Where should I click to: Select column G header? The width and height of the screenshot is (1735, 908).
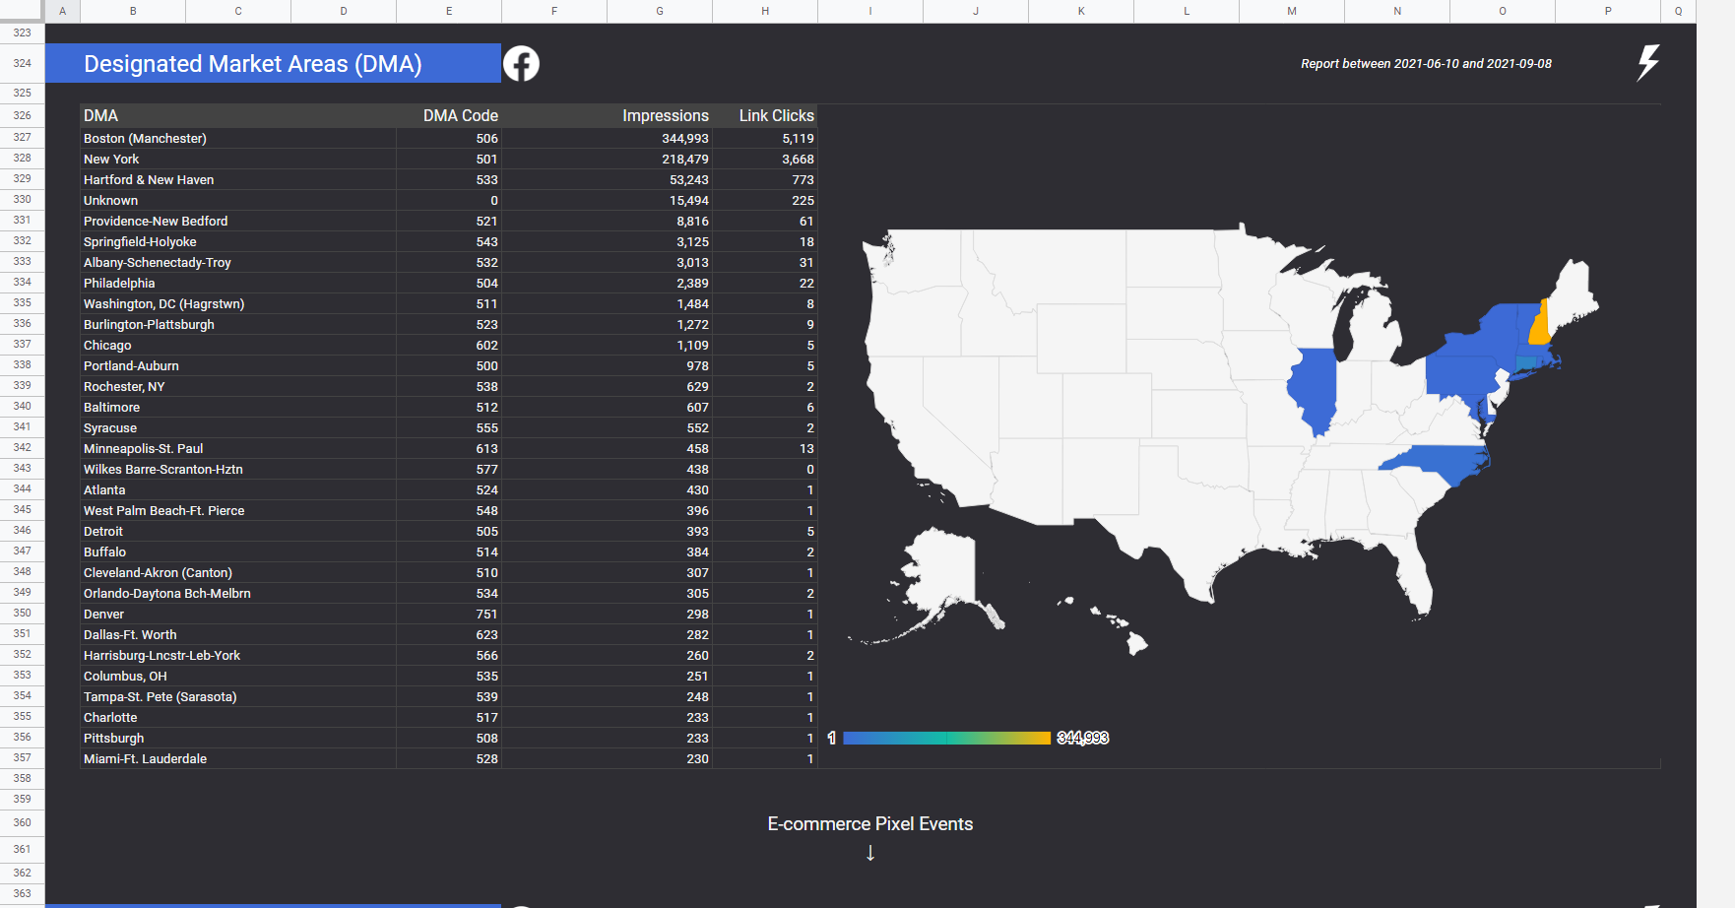tap(660, 11)
